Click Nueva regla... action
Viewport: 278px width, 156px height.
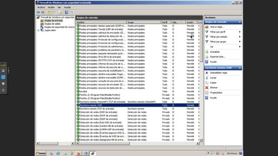click(x=217, y=27)
